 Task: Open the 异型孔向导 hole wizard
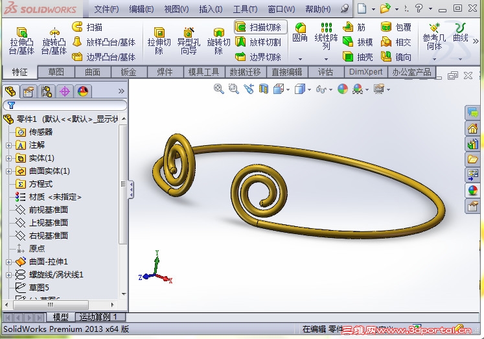click(189, 41)
